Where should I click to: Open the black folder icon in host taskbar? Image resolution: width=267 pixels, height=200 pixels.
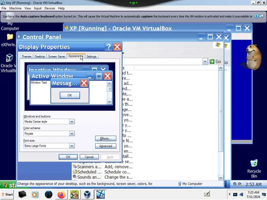tap(22, 194)
